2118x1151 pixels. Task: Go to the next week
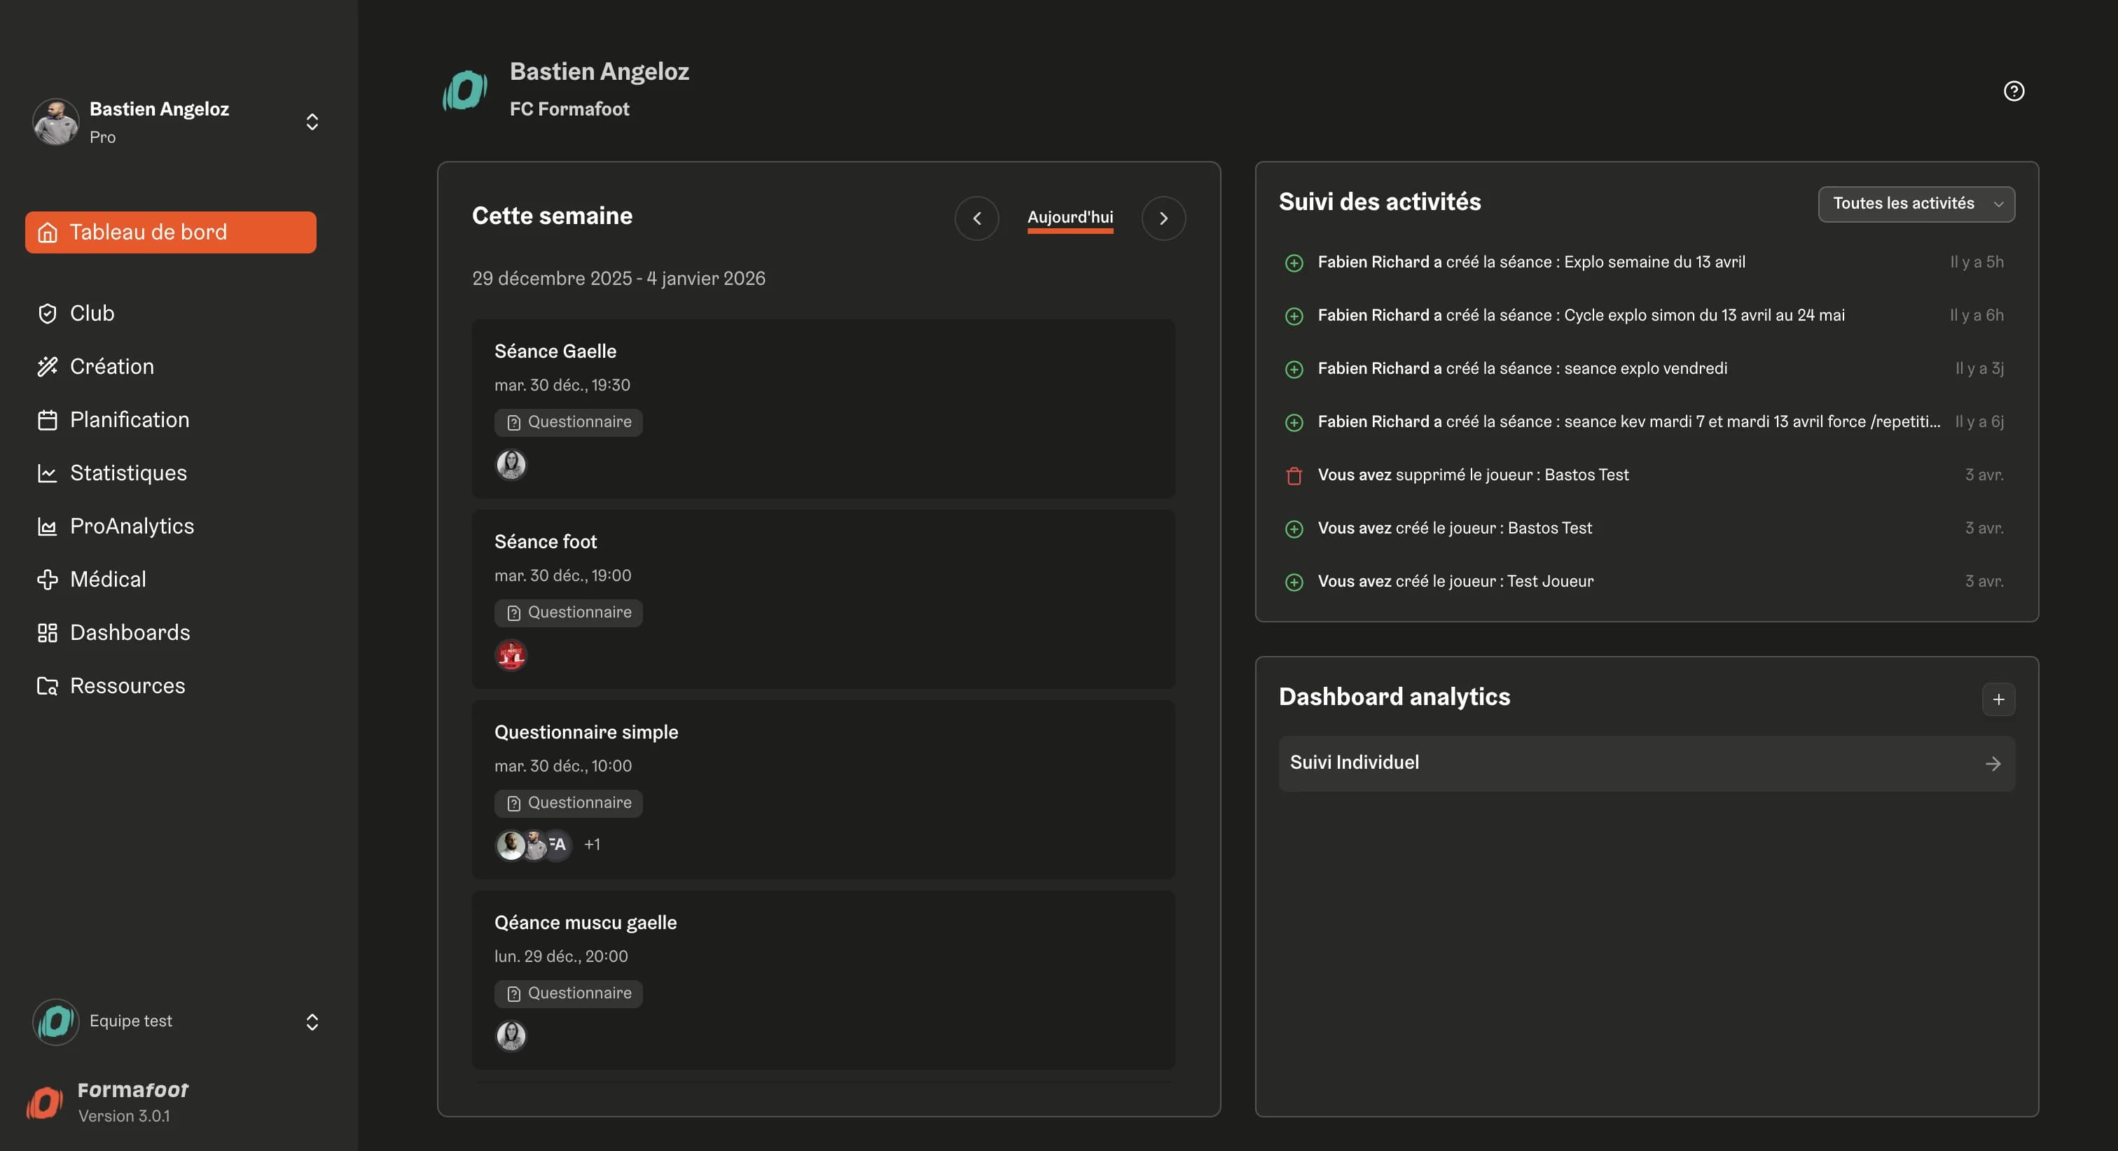click(1163, 218)
